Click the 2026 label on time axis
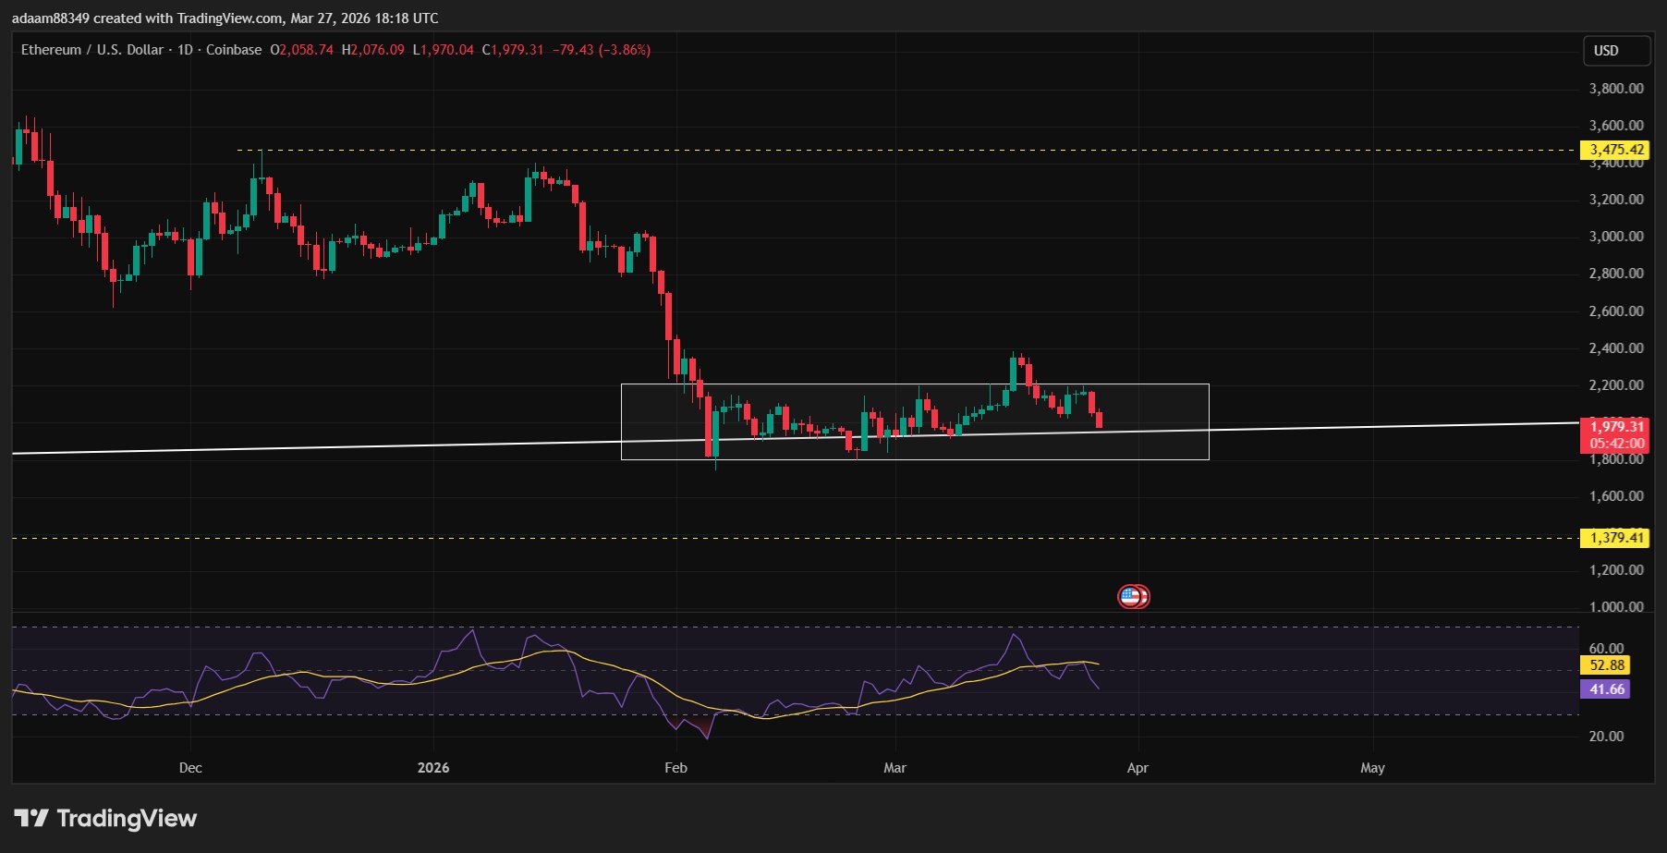 pyautogui.click(x=433, y=768)
